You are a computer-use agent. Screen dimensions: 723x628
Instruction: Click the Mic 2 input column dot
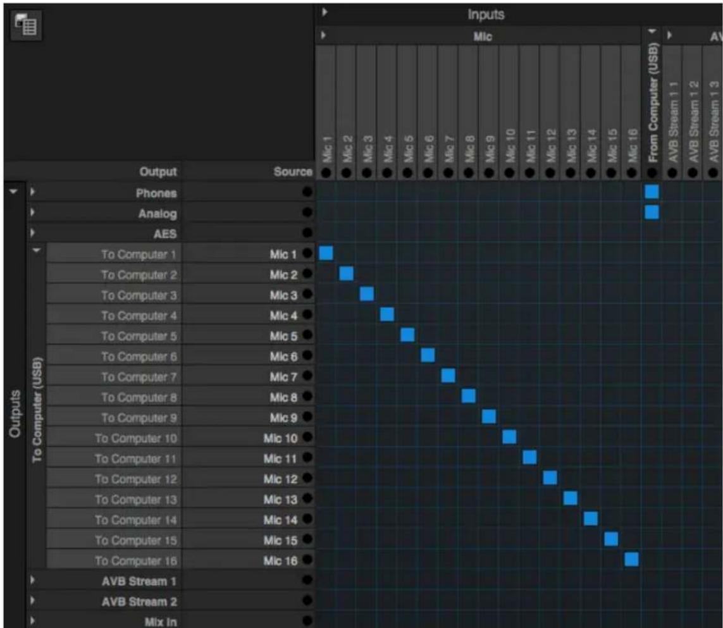pos(346,173)
